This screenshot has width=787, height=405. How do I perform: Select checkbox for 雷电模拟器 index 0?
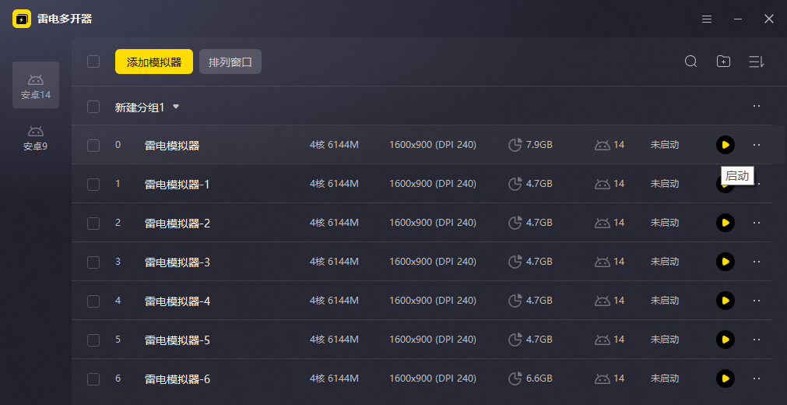pos(93,145)
